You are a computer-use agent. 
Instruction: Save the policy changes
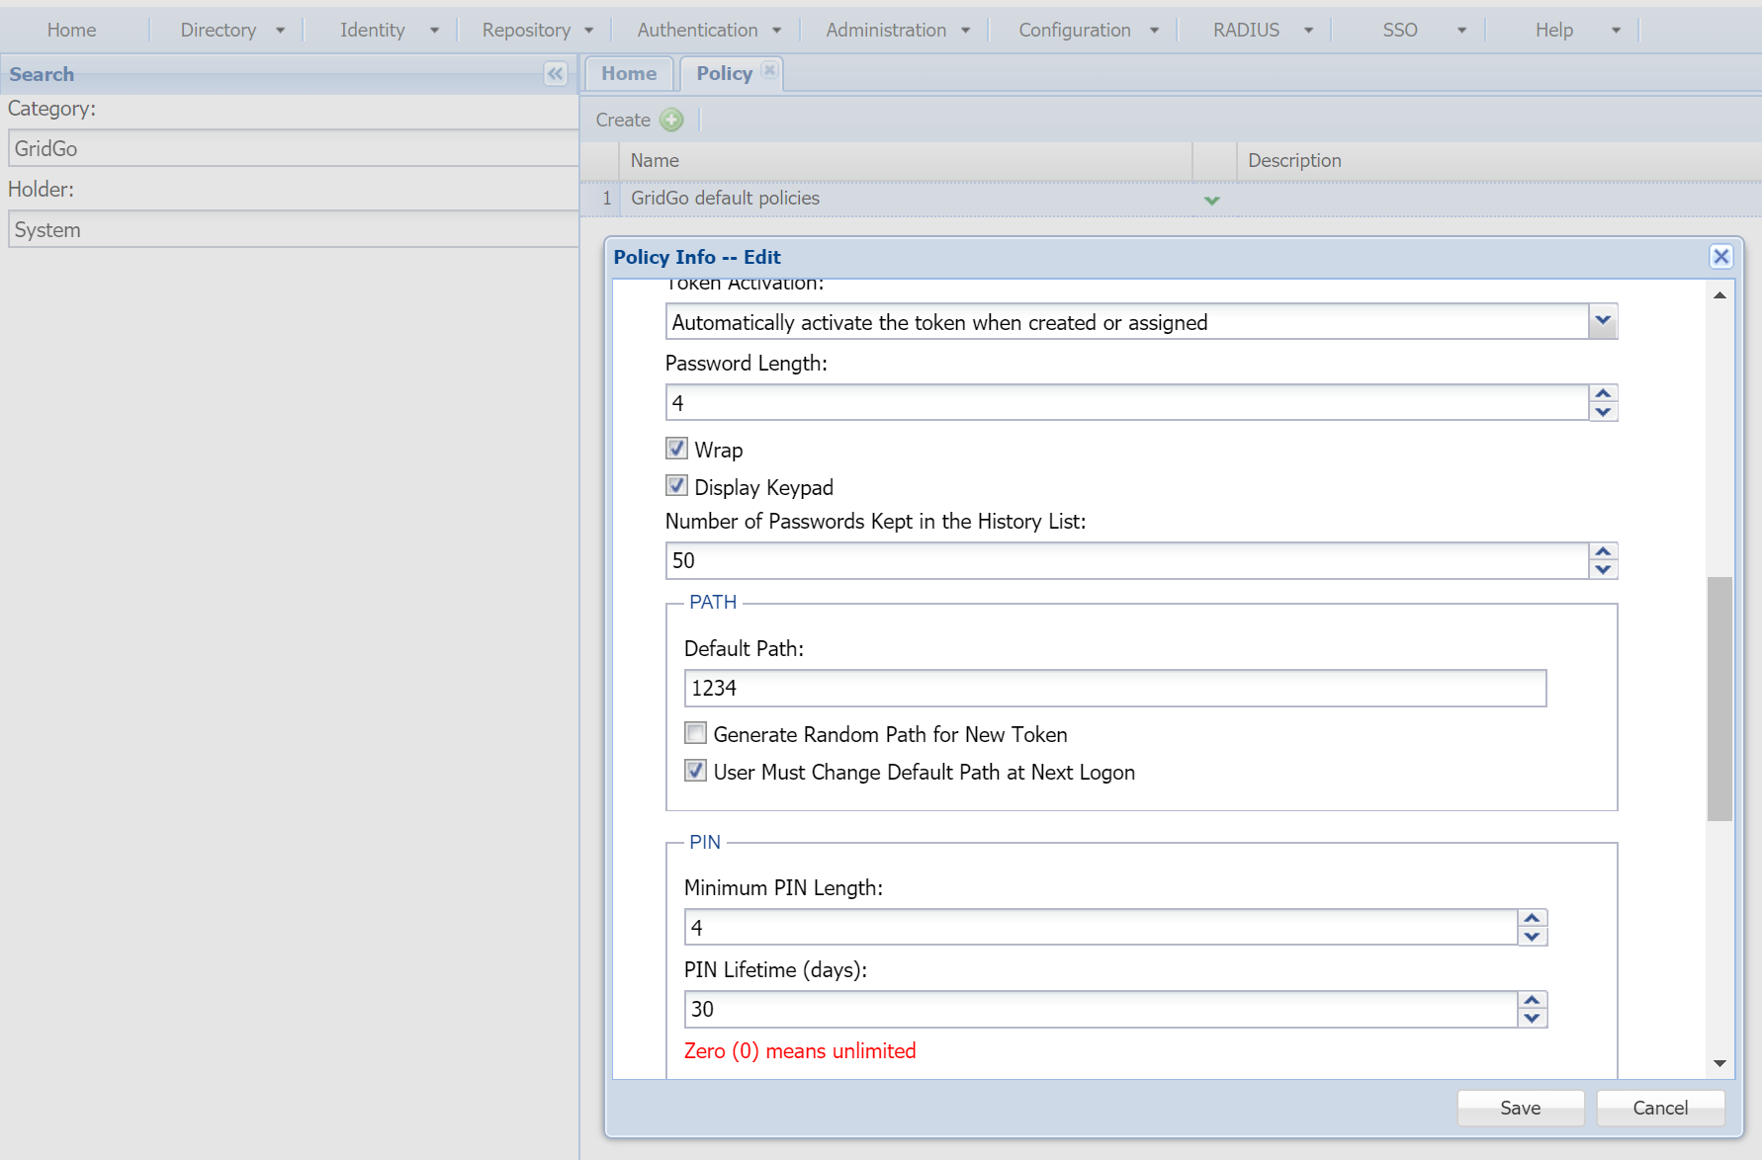pos(1520,1108)
